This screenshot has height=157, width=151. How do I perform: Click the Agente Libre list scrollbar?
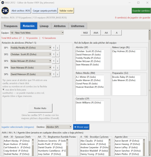click(x=144, y=147)
